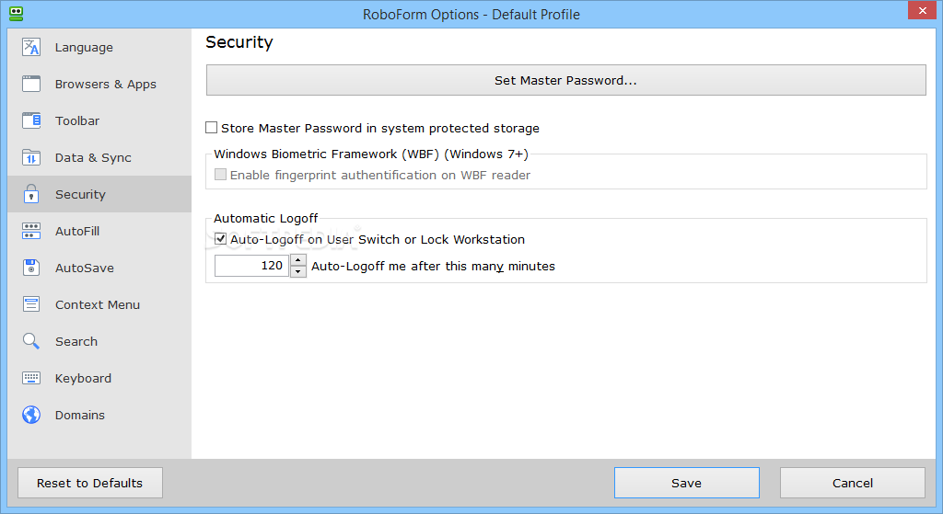Enable Store Master Password in protected storage
This screenshot has width=943, height=514.
211,128
